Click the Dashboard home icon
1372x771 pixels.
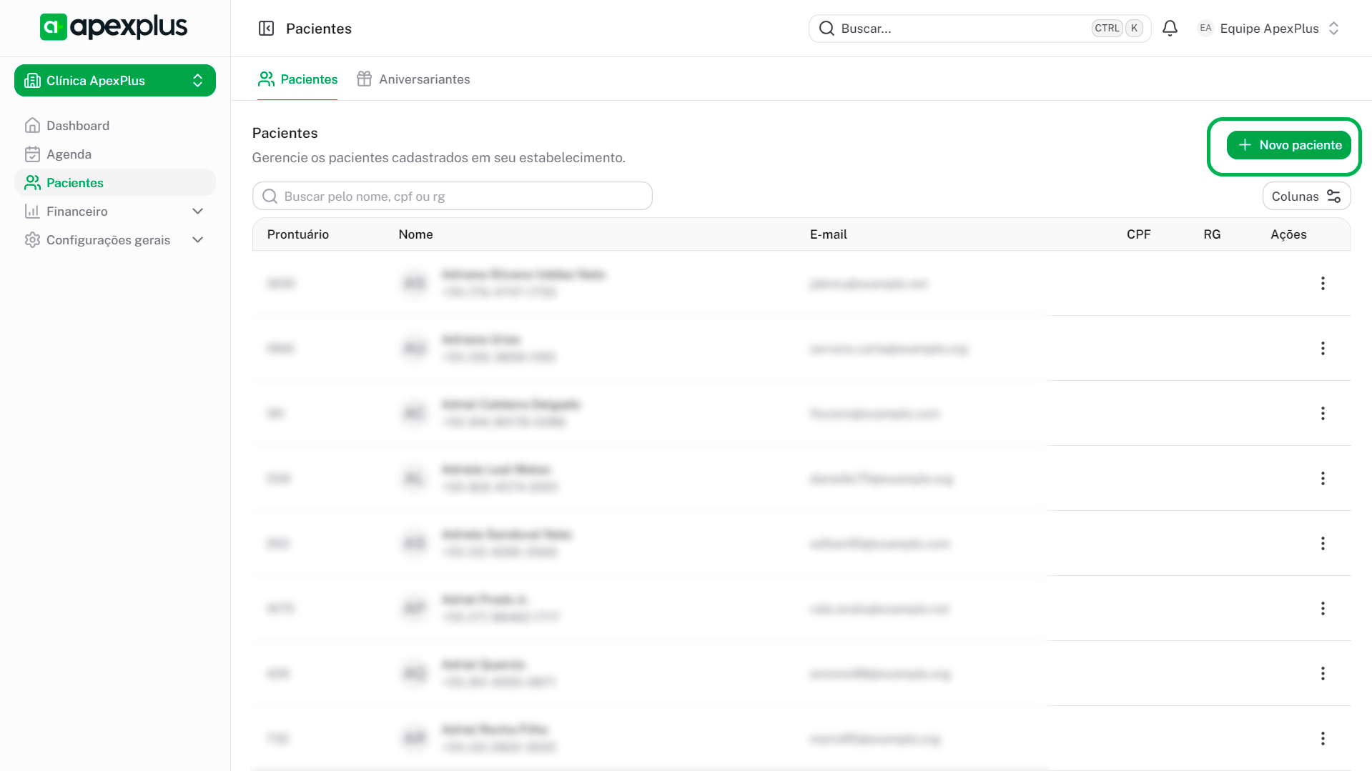[32, 126]
